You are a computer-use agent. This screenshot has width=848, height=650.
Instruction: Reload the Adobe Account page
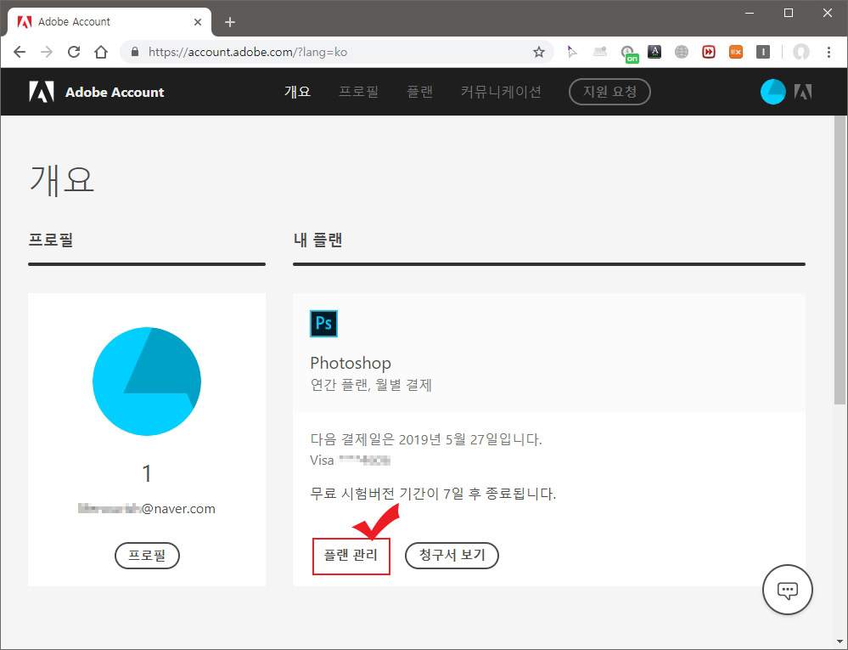pyautogui.click(x=74, y=52)
